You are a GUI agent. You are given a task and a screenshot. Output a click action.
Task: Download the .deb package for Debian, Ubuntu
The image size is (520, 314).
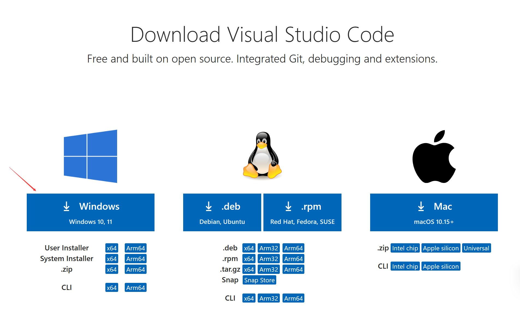point(222,212)
